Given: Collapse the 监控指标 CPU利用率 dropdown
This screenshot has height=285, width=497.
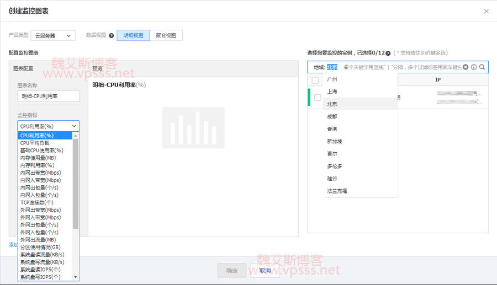Looking at the screenshot, I should pos(48,126).
